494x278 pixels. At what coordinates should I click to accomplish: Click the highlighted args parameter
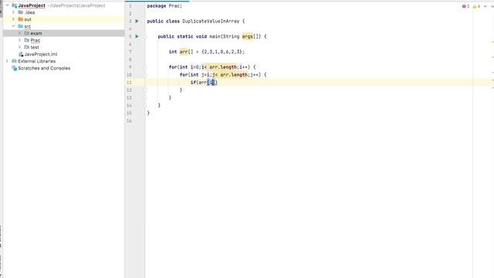pyautogui.click(x=247, y=36)
